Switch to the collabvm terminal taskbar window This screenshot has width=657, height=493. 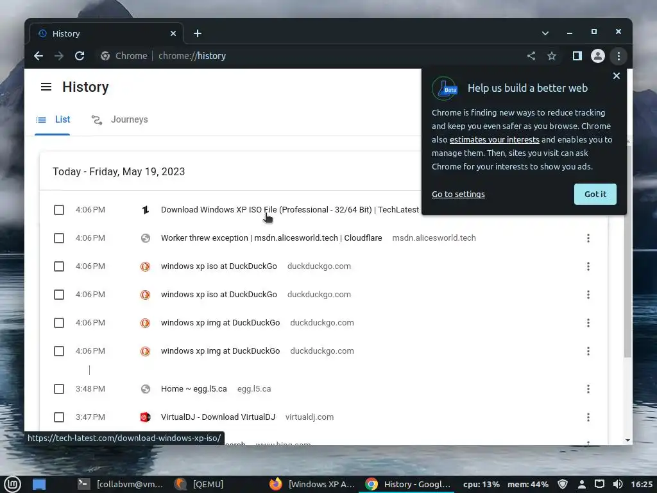point(121,484)
